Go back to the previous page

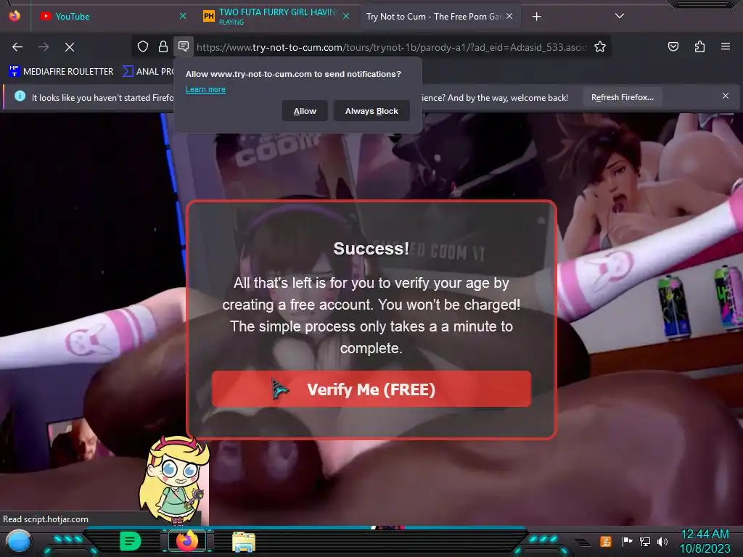click(17, 47)
